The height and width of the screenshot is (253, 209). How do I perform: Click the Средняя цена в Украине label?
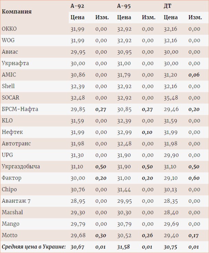coord(34,247)
